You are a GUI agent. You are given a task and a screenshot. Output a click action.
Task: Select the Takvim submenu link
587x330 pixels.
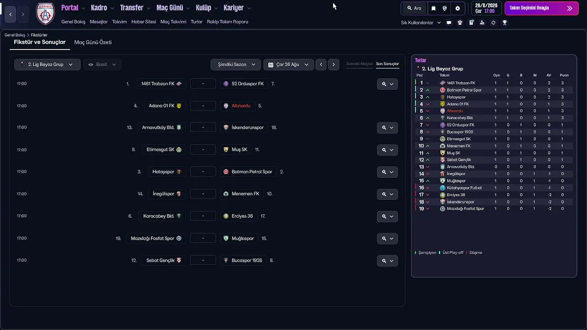pos(120,22)
